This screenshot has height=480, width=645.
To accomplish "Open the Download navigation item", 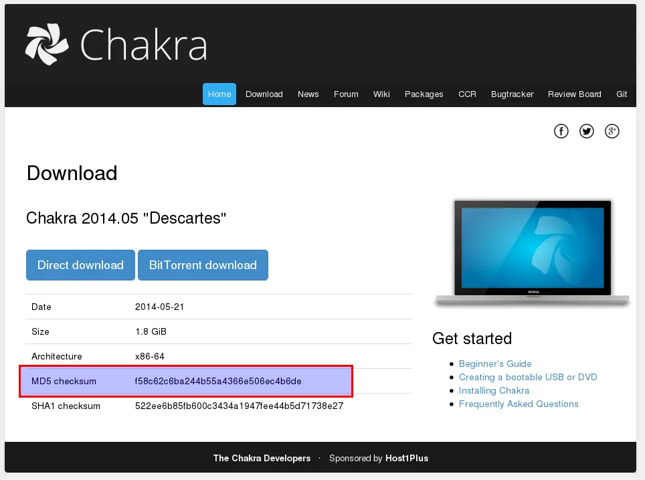I will click(x=264, y=94).
